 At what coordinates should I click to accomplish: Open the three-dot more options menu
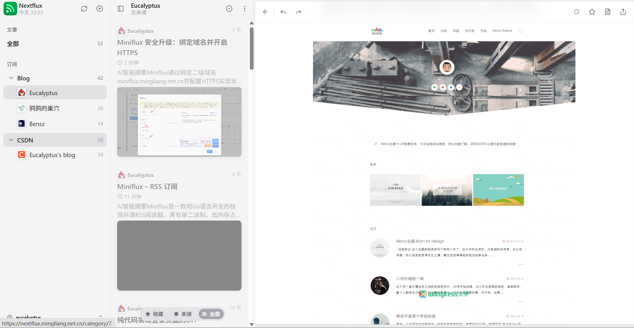245,9
